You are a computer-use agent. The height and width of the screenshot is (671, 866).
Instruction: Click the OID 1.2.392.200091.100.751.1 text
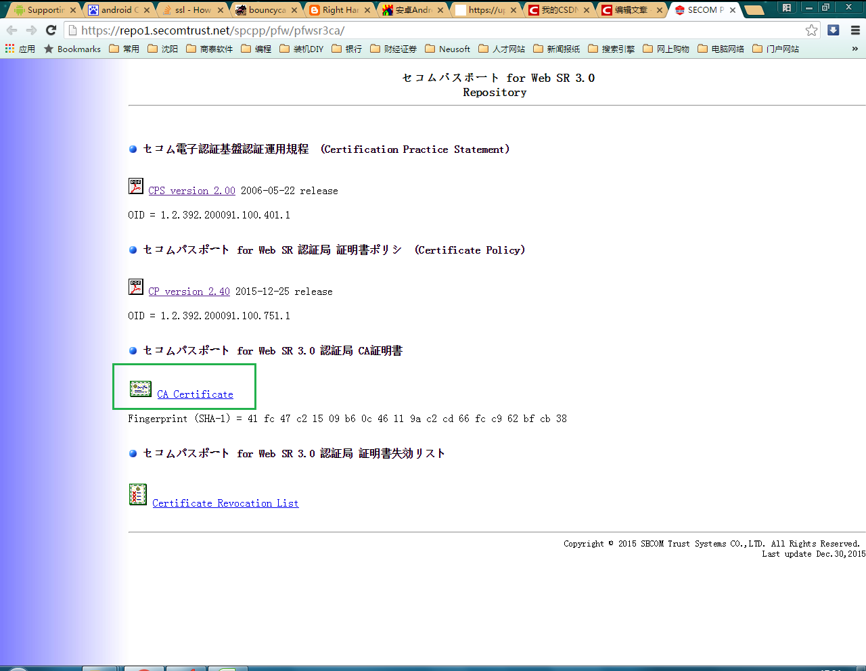[x=209, y=316]
